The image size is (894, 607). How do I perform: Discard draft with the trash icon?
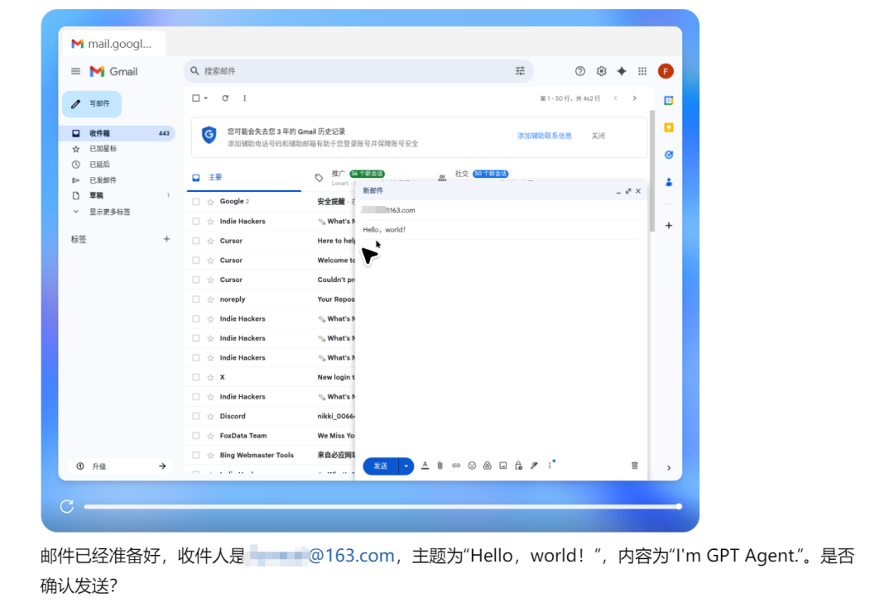tap(635, 466)
